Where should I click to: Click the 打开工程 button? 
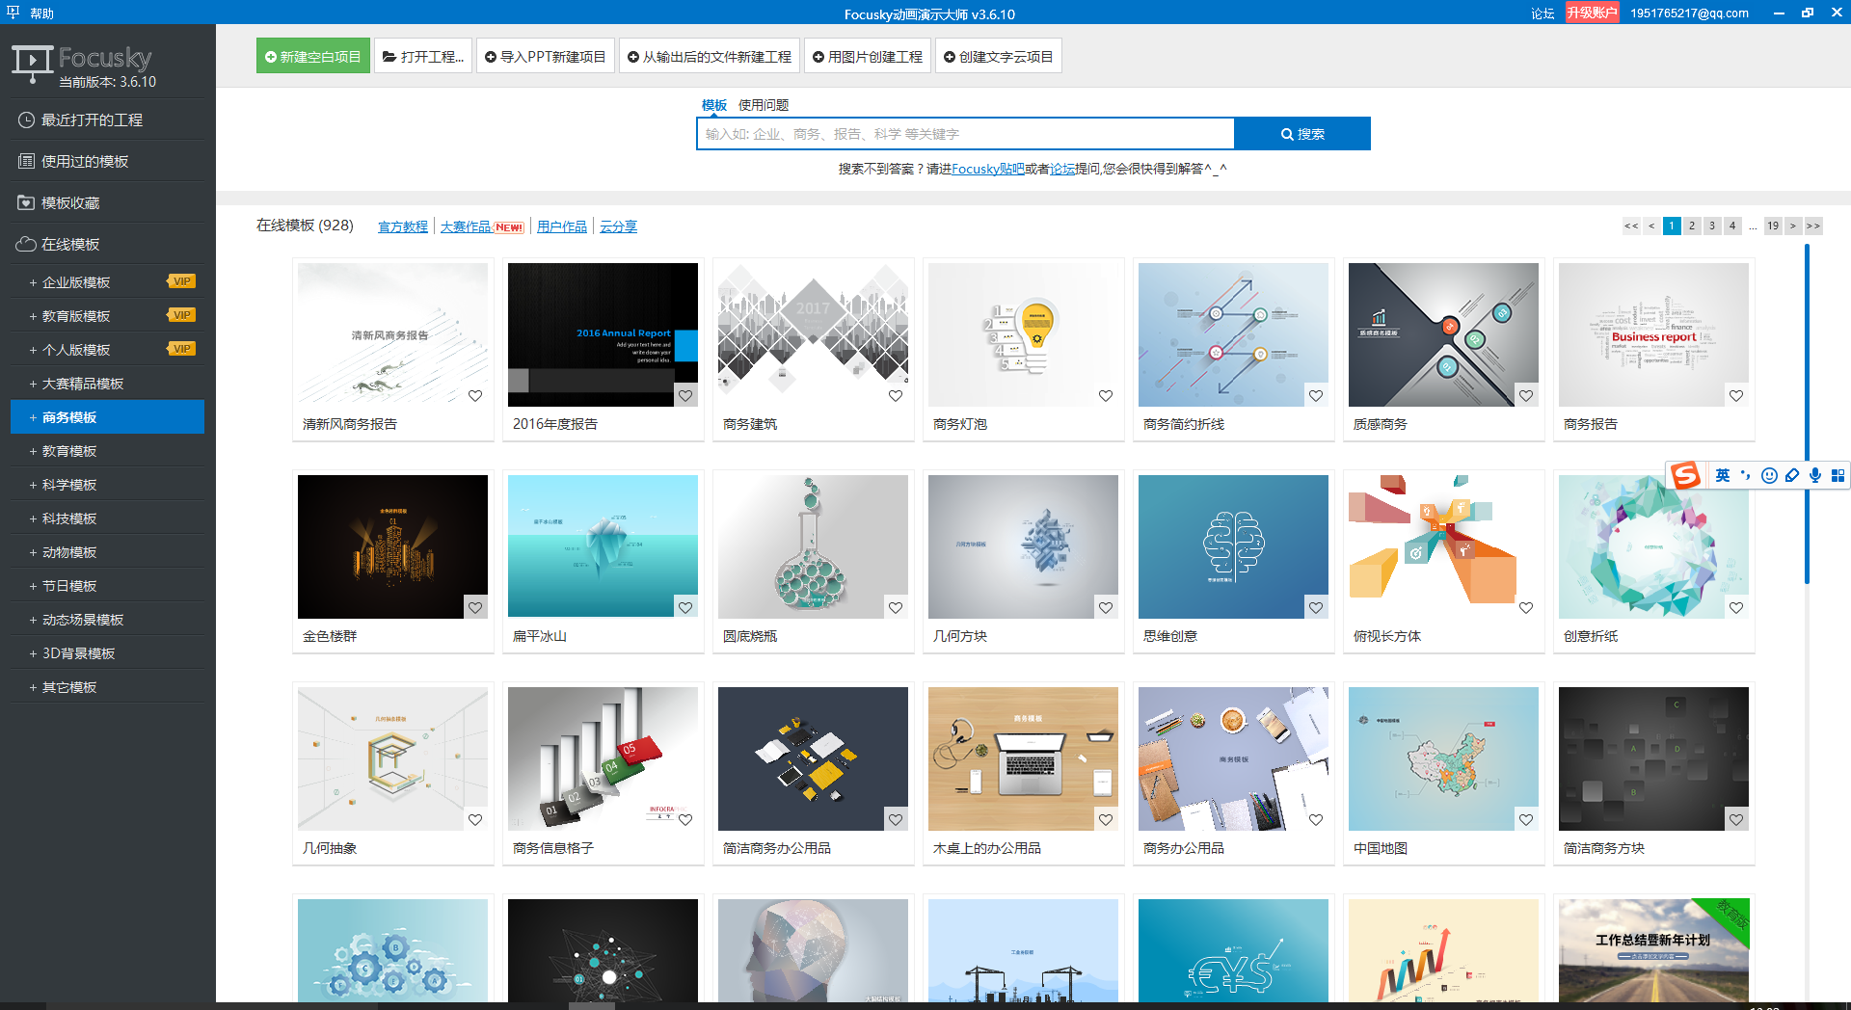423,56
